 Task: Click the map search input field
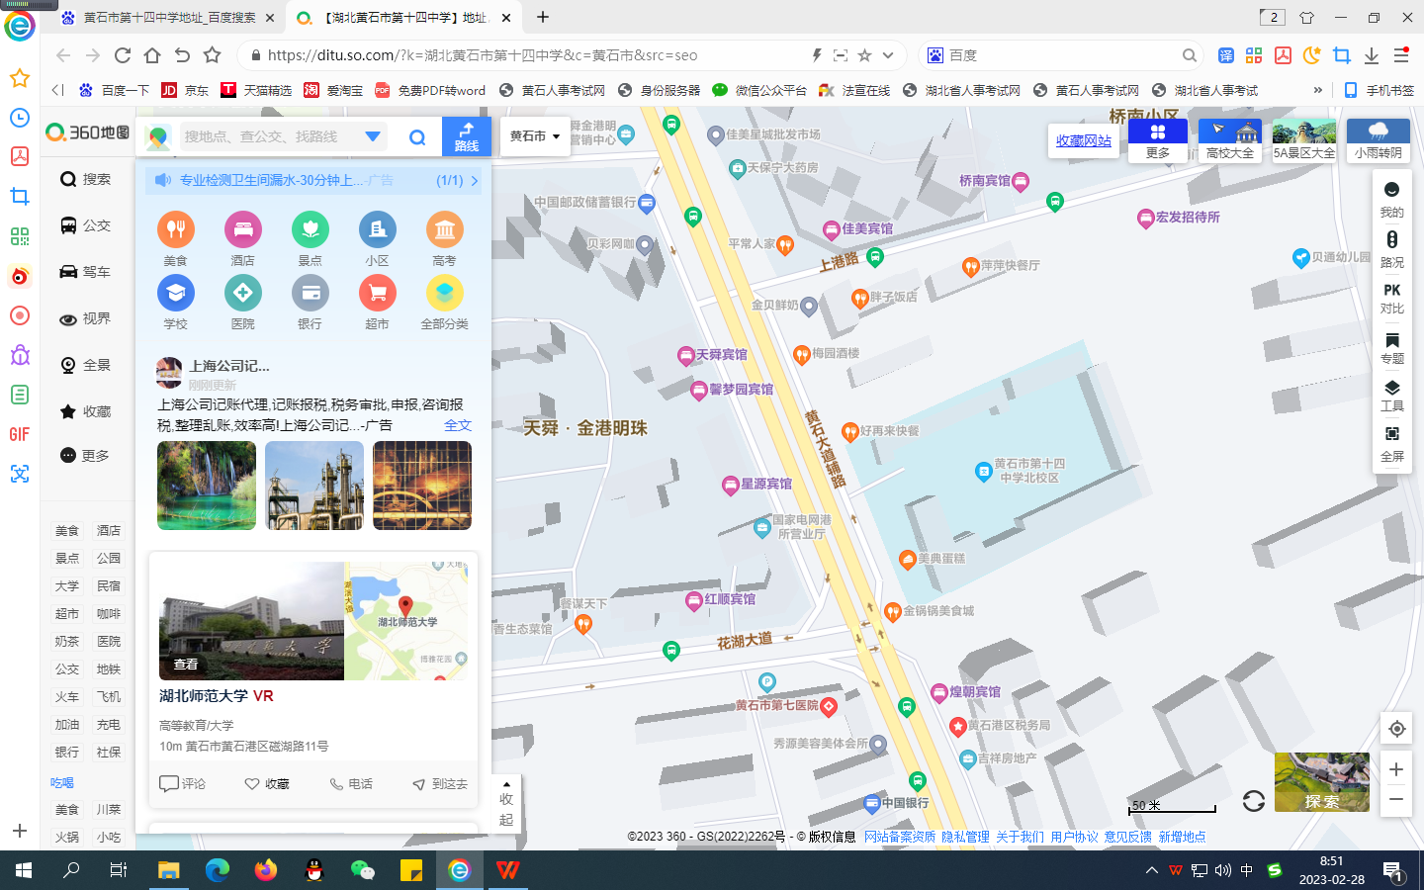(267, 136)
